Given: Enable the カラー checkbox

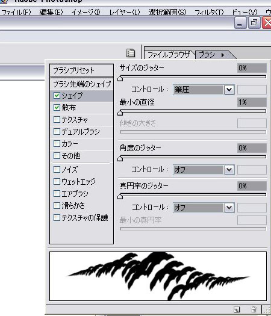Looking at the screenshot, I should [57, 144].
